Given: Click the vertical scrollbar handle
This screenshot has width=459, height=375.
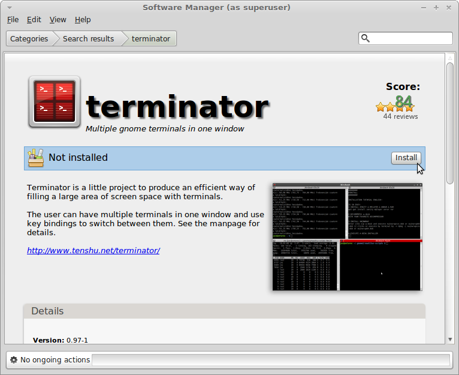Looking at the screenshot, I should click(x=450, y=123).
